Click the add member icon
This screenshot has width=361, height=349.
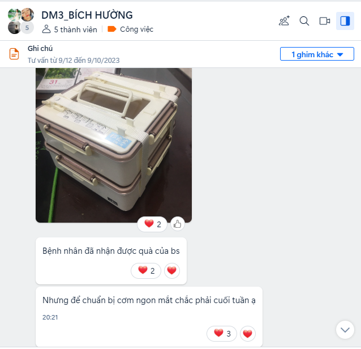[x=284, y=21]
